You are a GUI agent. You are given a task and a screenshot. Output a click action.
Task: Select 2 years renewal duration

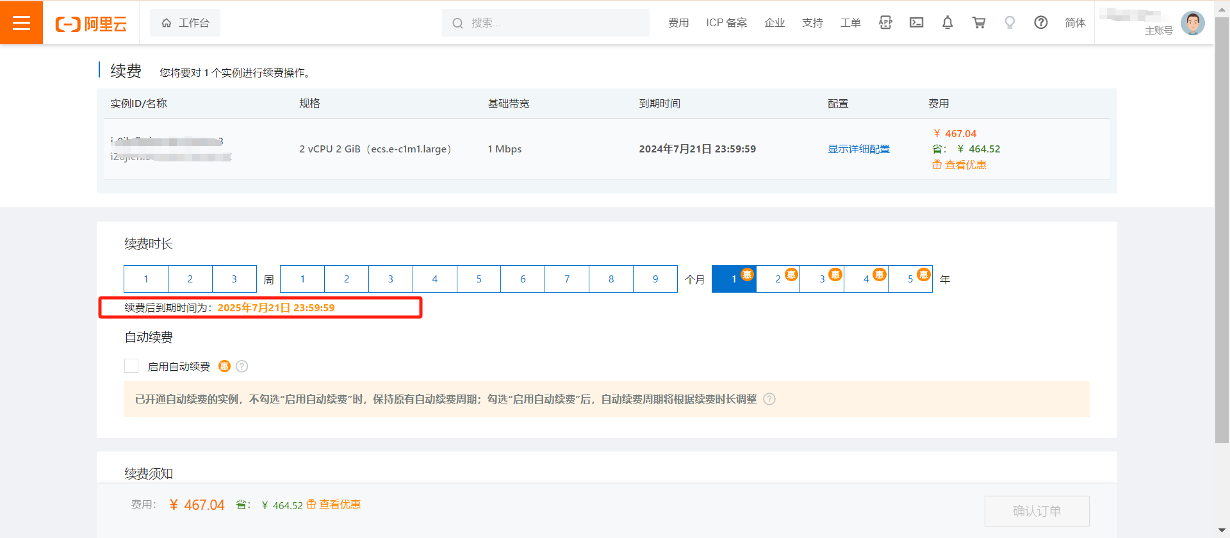pos(778,279)
